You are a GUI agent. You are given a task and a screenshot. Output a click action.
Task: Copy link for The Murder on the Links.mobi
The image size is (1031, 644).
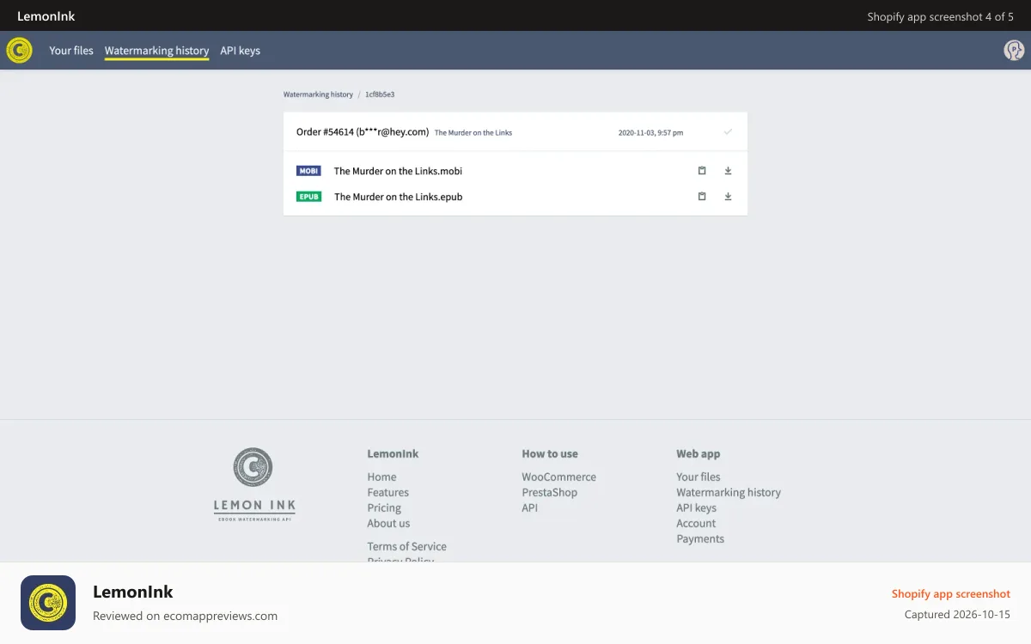(702, 171)
